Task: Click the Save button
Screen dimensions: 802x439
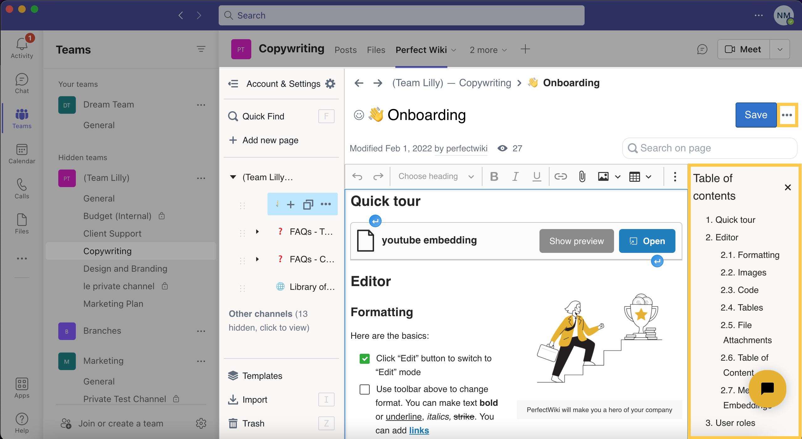Action: 756,115
